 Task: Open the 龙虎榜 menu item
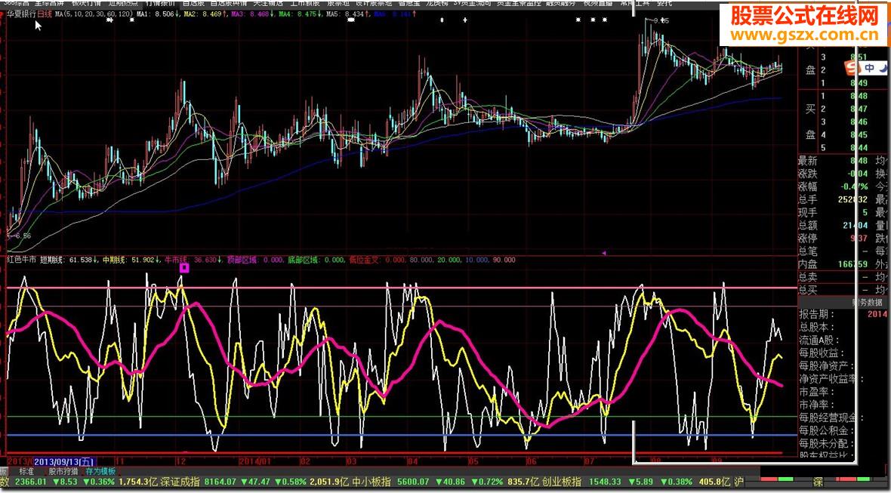click(440, 3)
